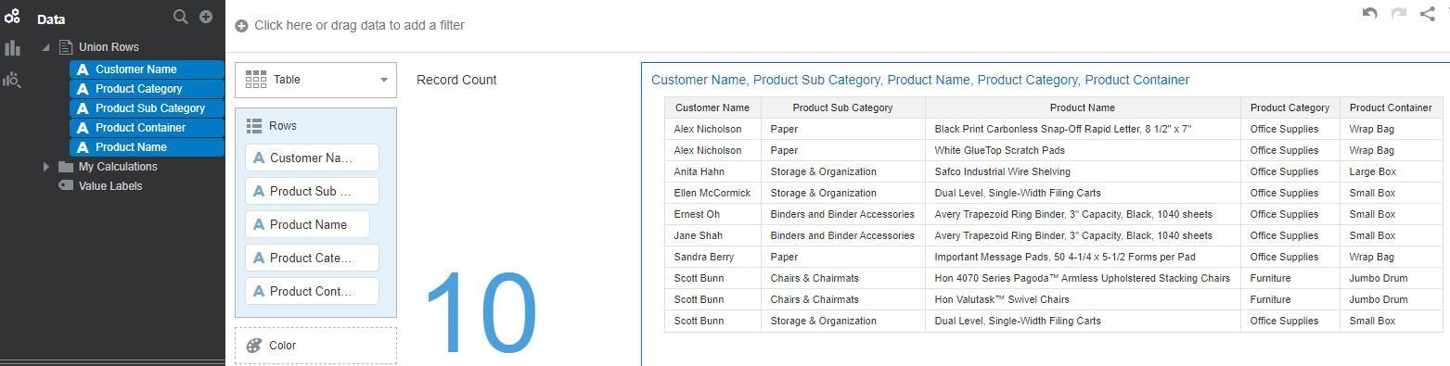Click the filter bar prompt text
Viewport: 1450px width, 366px height.
[360, 26]
